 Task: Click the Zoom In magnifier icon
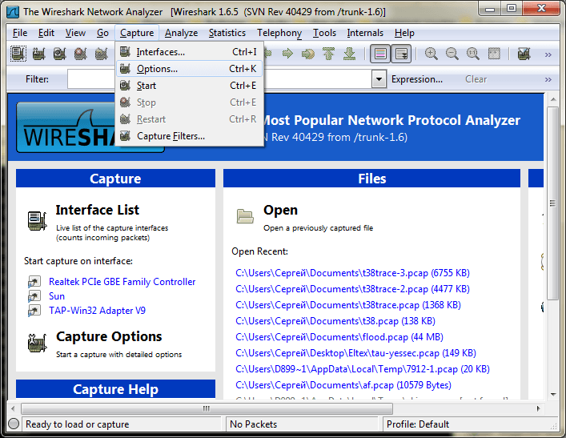[x=431, y=54]
